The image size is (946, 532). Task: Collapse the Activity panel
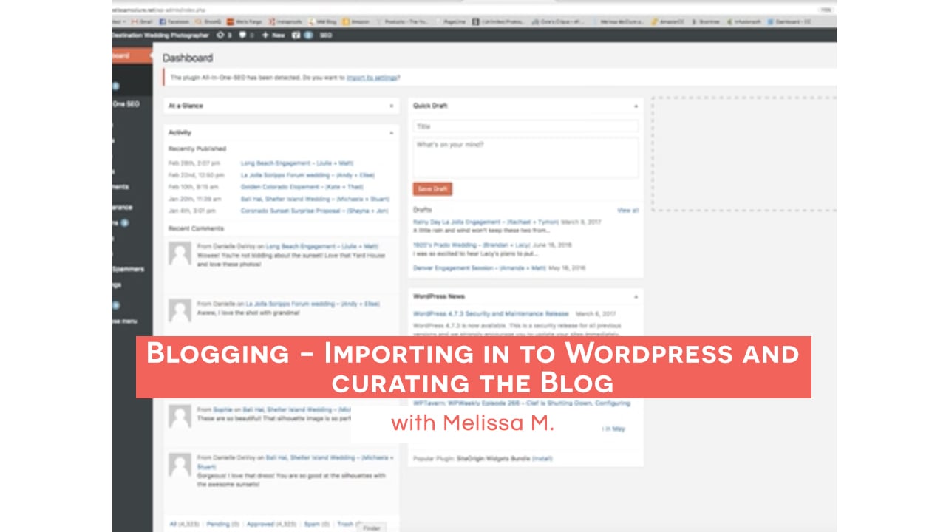(x=392, y=132)
